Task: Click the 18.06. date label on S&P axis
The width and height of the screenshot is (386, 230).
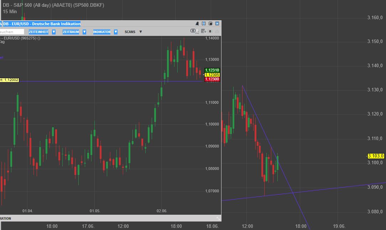Action: pos(212,226)
